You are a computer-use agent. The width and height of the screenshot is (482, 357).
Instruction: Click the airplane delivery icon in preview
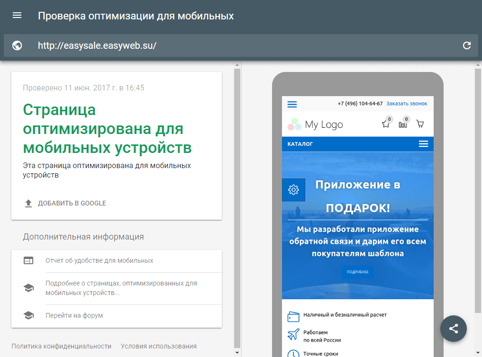(x=293, y=334)
